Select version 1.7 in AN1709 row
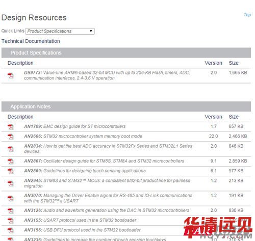This screenshot has height=241, width=255. click(214, 126)
